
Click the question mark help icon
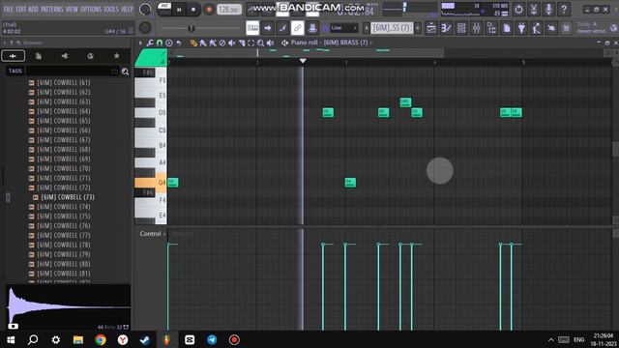pos(564,9)
